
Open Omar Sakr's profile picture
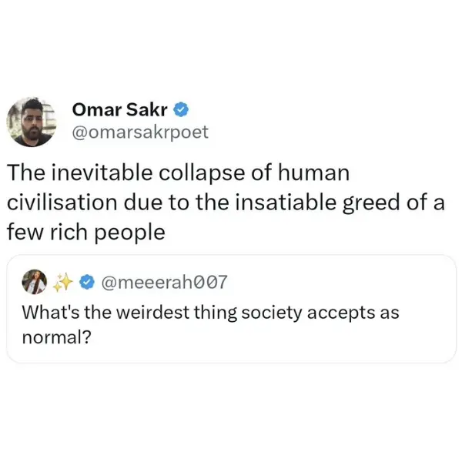33,121
